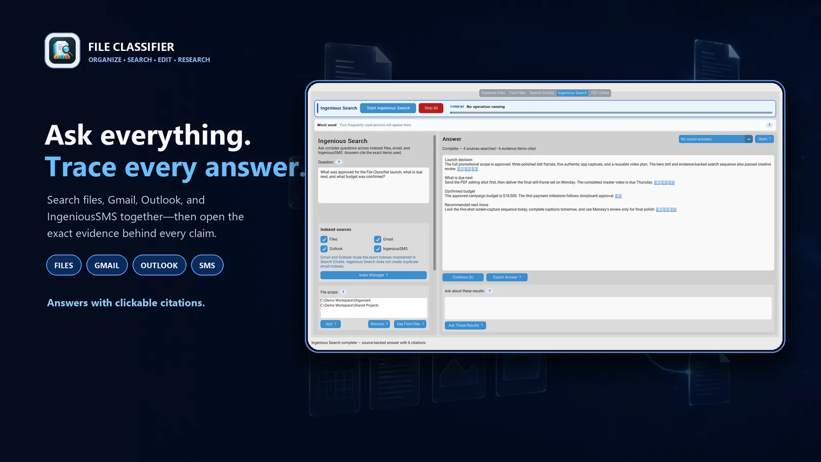821x462 pixels.
Task: Open the Index Manager
Action: [374, 275]
